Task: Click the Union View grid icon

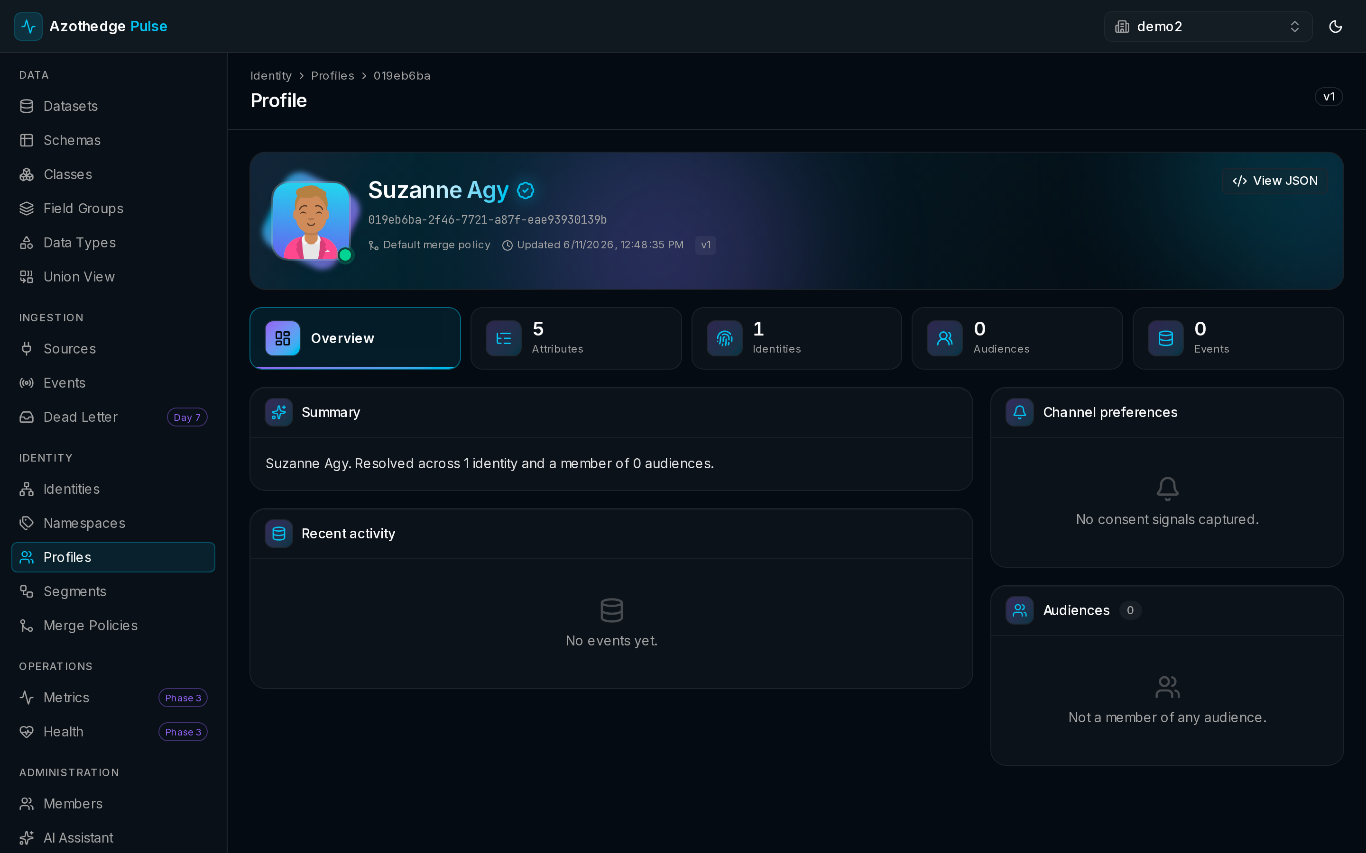Action: click(x=27, y=276)
